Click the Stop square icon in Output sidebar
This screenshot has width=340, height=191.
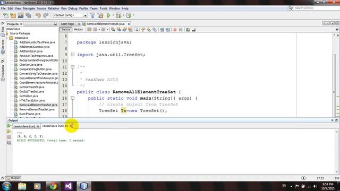pyautogui.click(x=9, y=137)
